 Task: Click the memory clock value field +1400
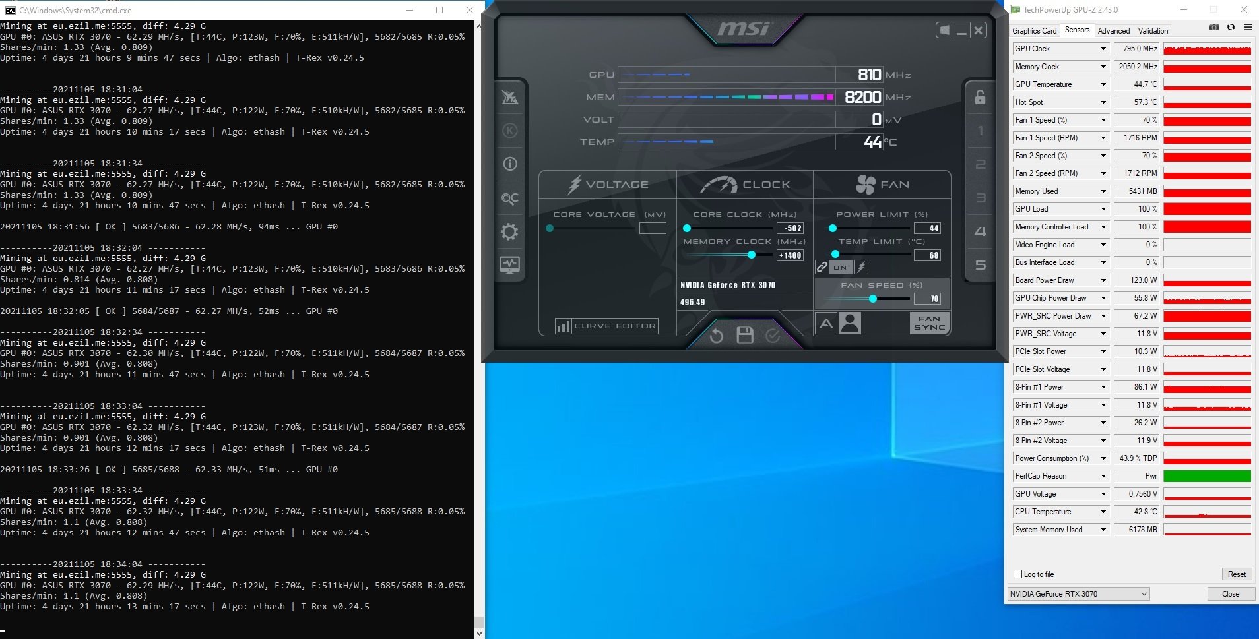tap(790, 255)
